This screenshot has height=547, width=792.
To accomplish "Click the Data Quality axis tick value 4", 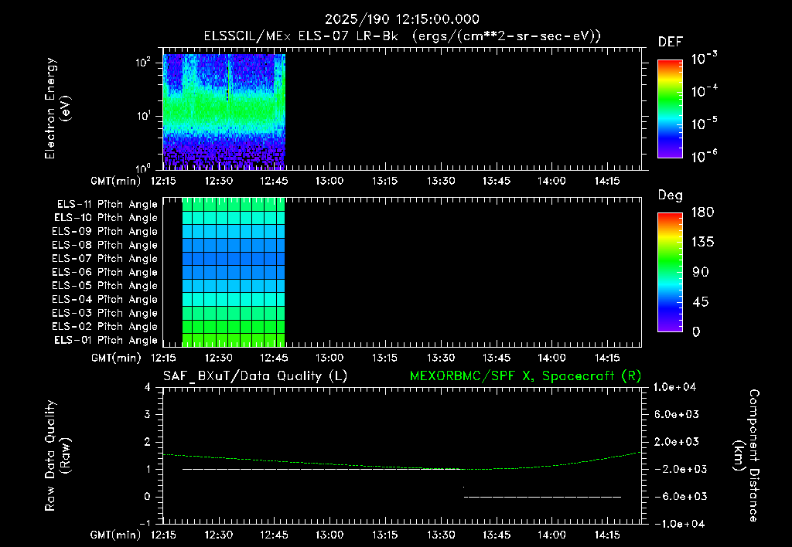I will (x=148, y=387).
